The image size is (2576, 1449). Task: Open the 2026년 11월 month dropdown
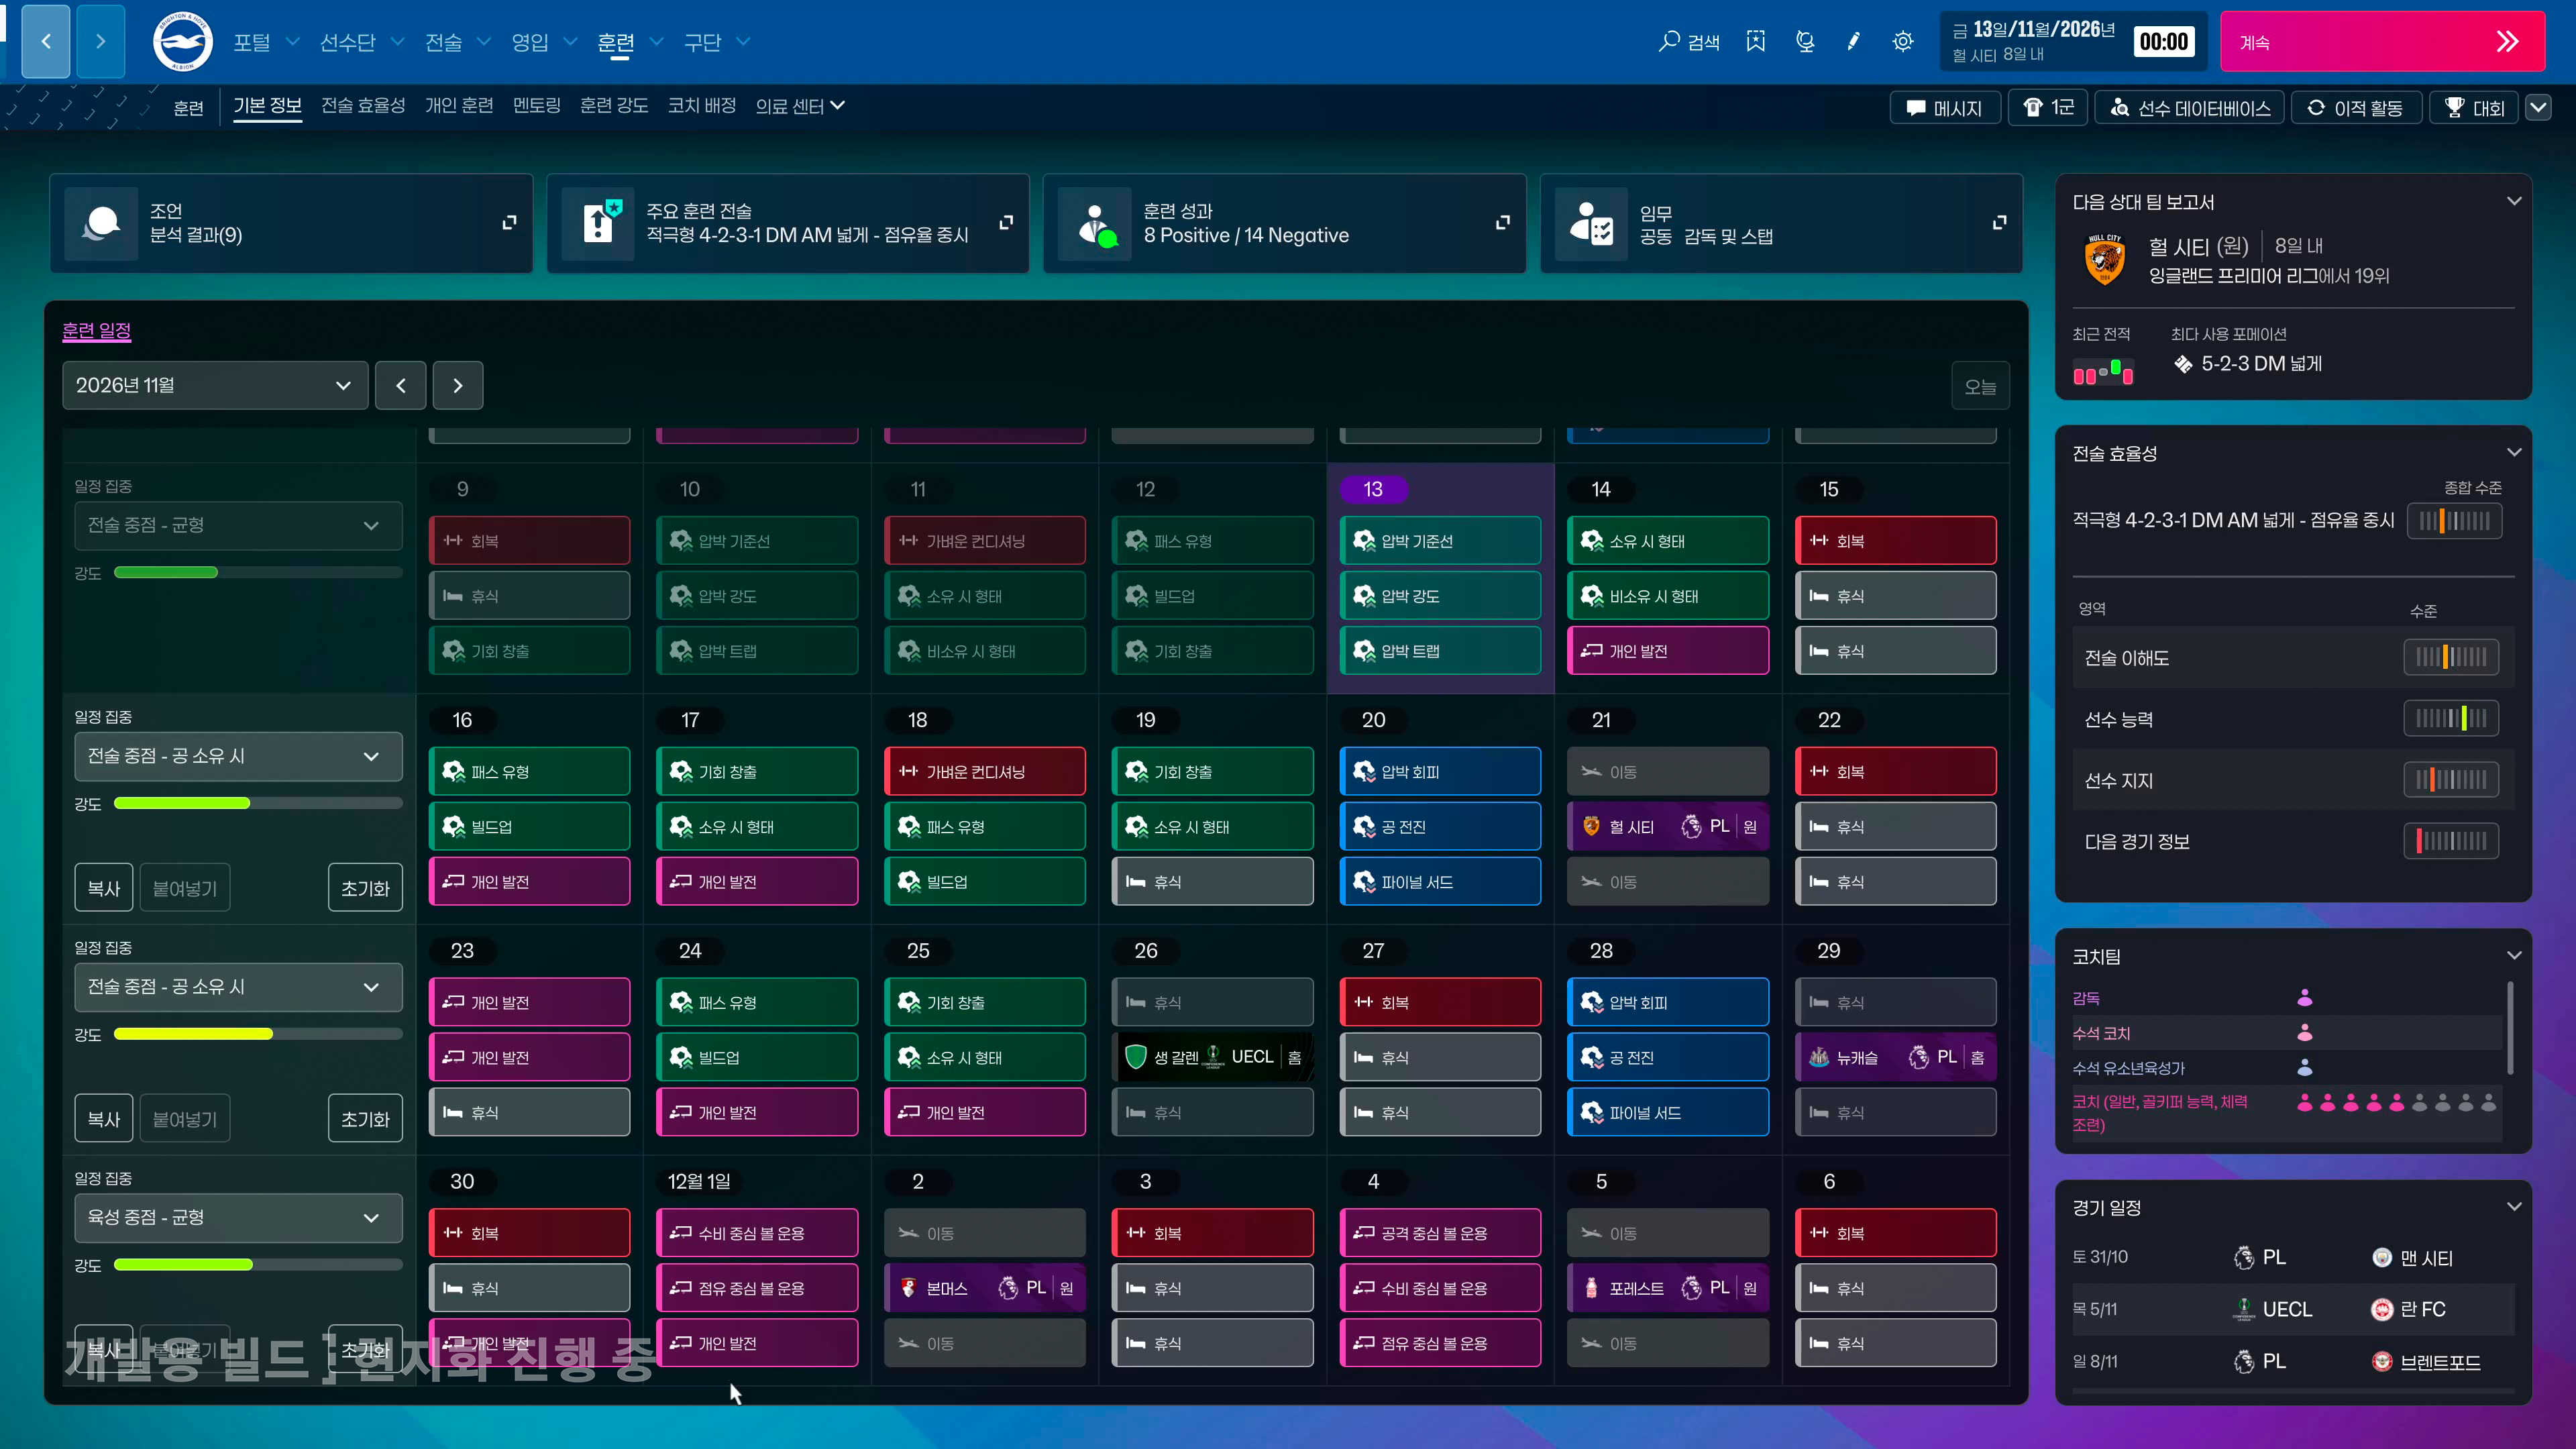pyautogui.click(x=215, y=385)
